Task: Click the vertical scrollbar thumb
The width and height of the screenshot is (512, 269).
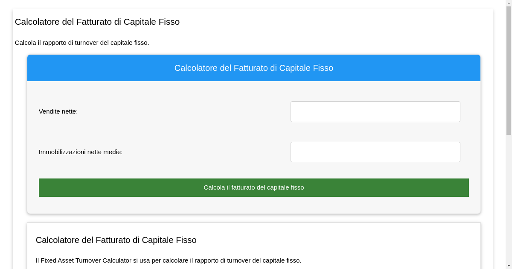Action: (x=509, y=68)
